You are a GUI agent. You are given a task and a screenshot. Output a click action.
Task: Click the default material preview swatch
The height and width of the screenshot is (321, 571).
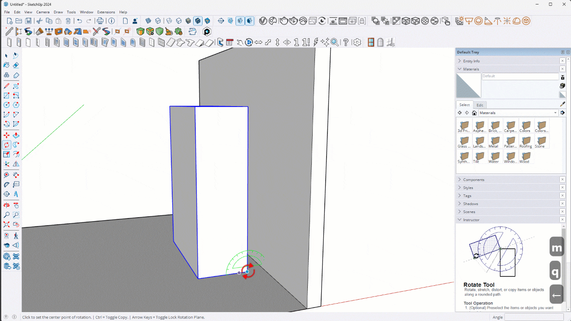coord(468,86)
